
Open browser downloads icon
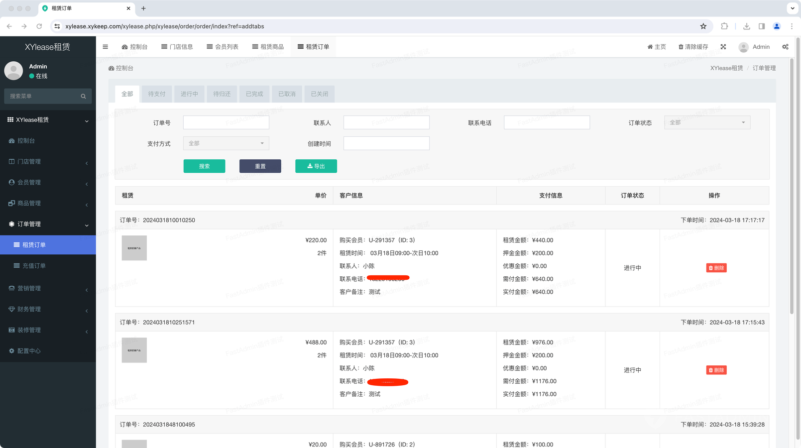[746, 26]
